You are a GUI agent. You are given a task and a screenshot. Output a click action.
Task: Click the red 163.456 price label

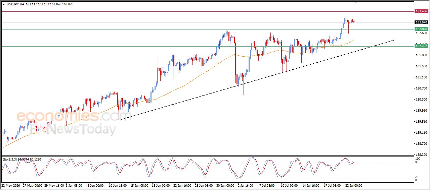click(421, 11)
